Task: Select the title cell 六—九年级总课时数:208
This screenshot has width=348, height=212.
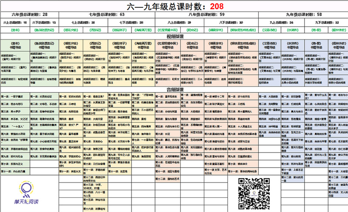Action: click(174, 7)
